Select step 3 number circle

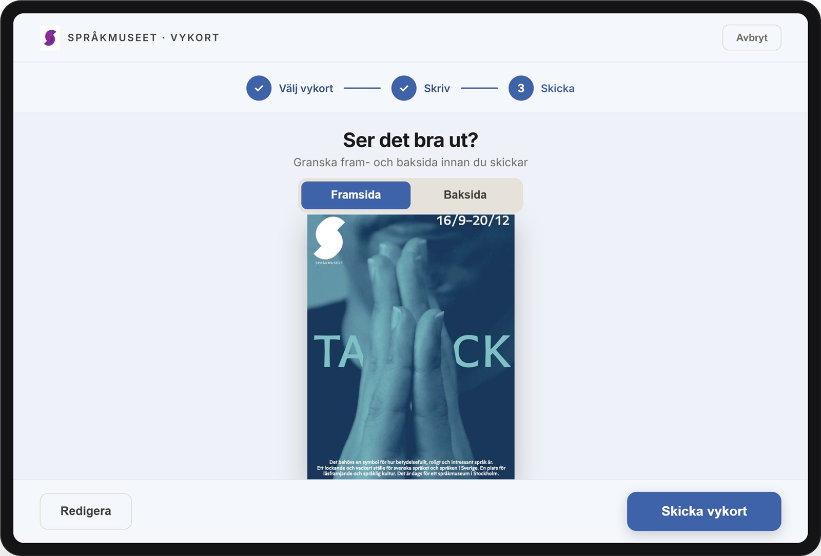click(x=521, y=88)
